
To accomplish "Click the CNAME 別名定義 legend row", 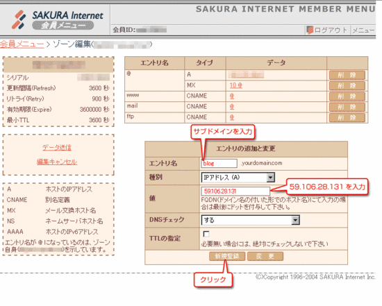I will pyautogui.click(x=38, y=200).
